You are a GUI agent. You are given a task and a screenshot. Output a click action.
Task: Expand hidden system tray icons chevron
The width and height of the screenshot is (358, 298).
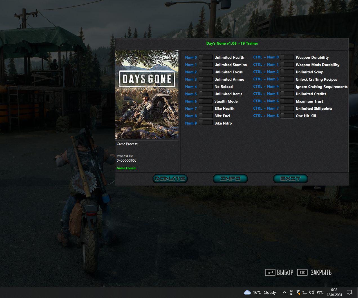(284, 292)
